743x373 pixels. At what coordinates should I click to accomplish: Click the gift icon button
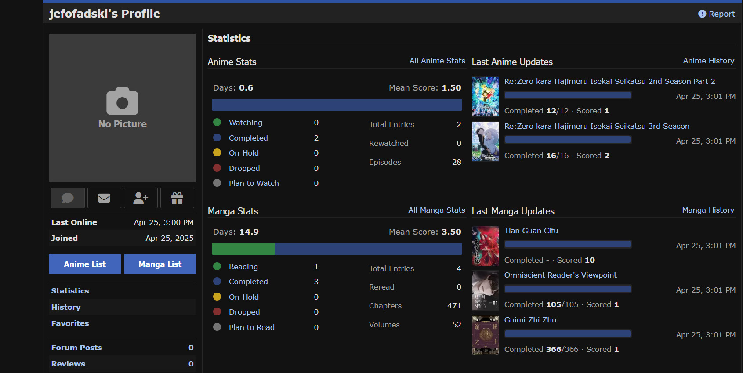pos(177,198)
